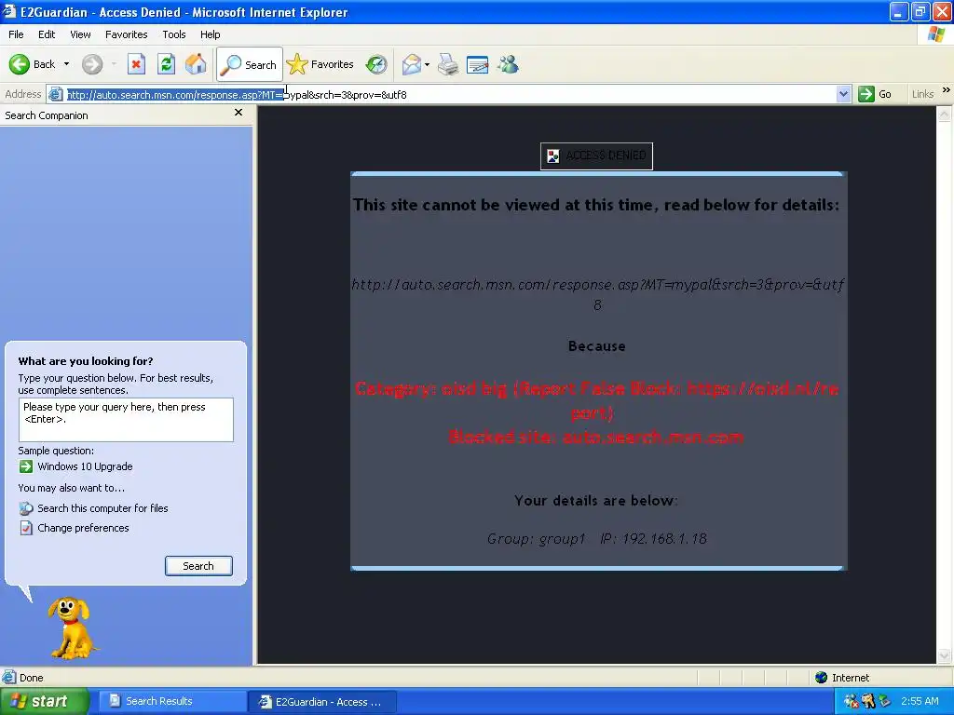Click the page icon in Address bar
The width and height of the screenshot is (954, 715).
(x=55, y=94)
